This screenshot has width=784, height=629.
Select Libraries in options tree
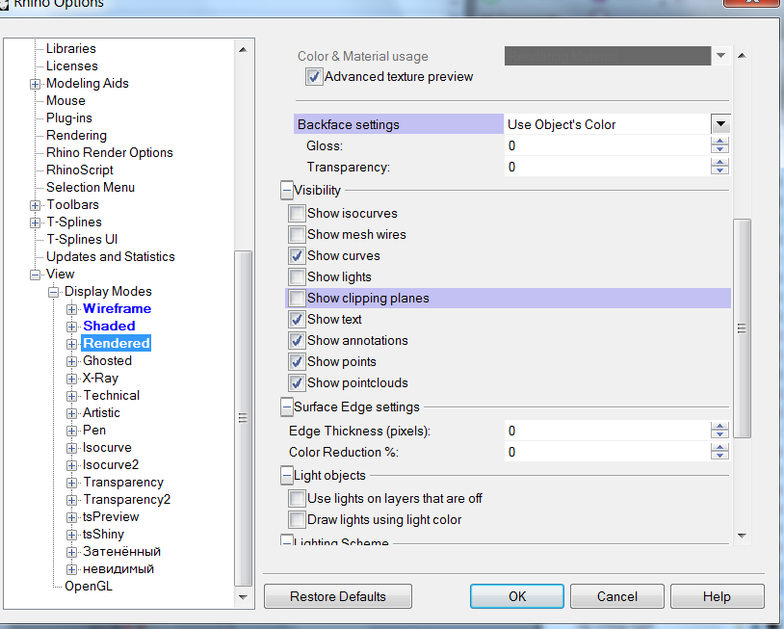[x=71, y=48]
